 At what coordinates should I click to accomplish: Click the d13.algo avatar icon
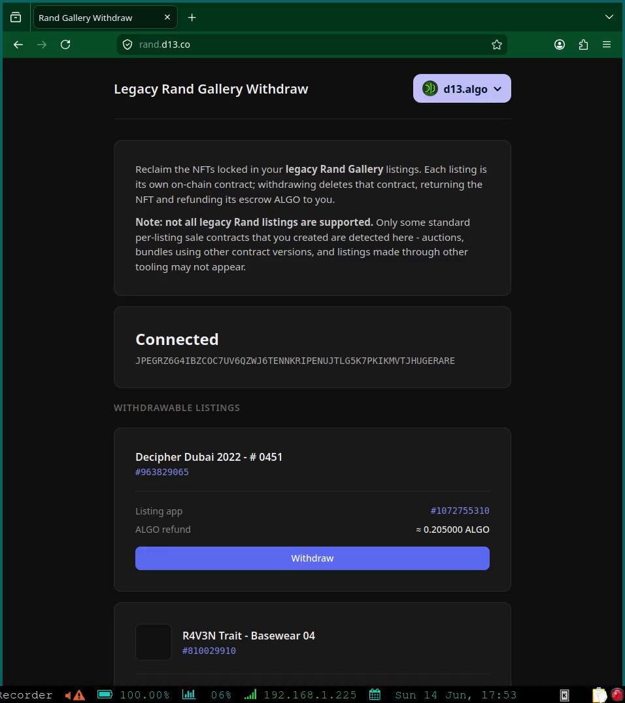tap(430, 88)
